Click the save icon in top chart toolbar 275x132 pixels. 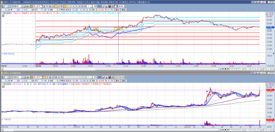[x=110, y=6]
